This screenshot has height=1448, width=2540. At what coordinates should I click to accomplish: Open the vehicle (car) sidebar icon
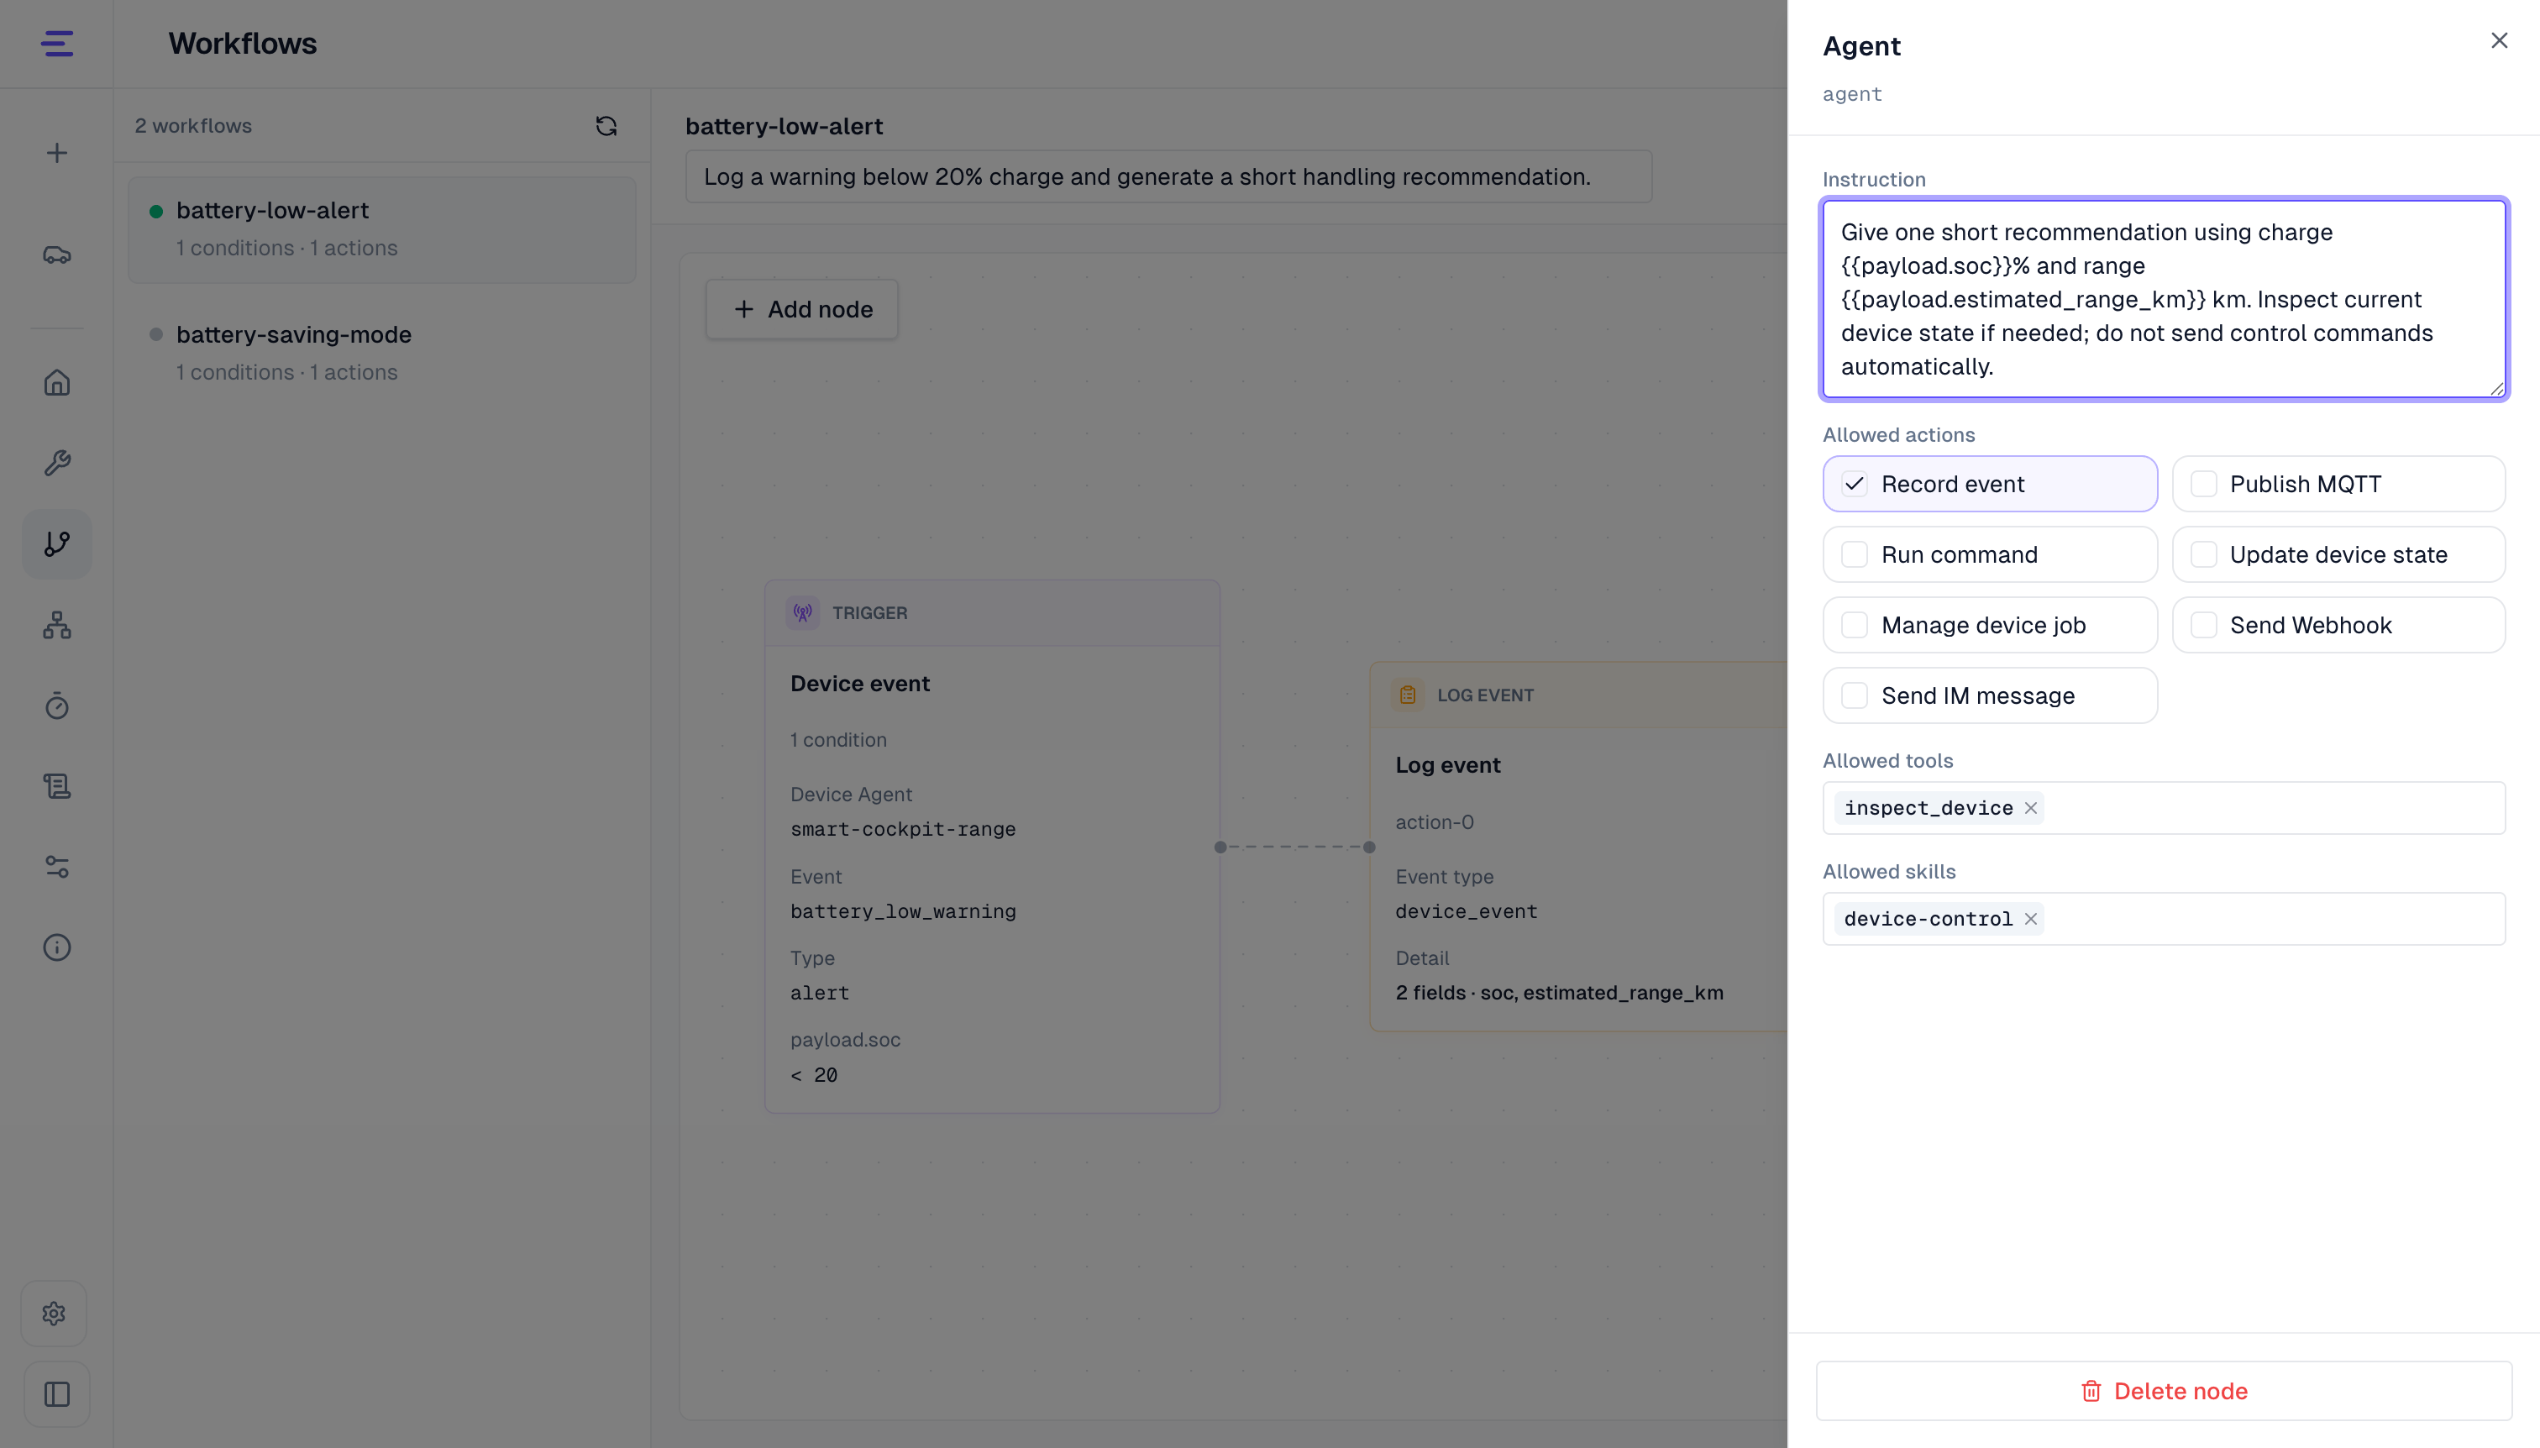(56, 255)
